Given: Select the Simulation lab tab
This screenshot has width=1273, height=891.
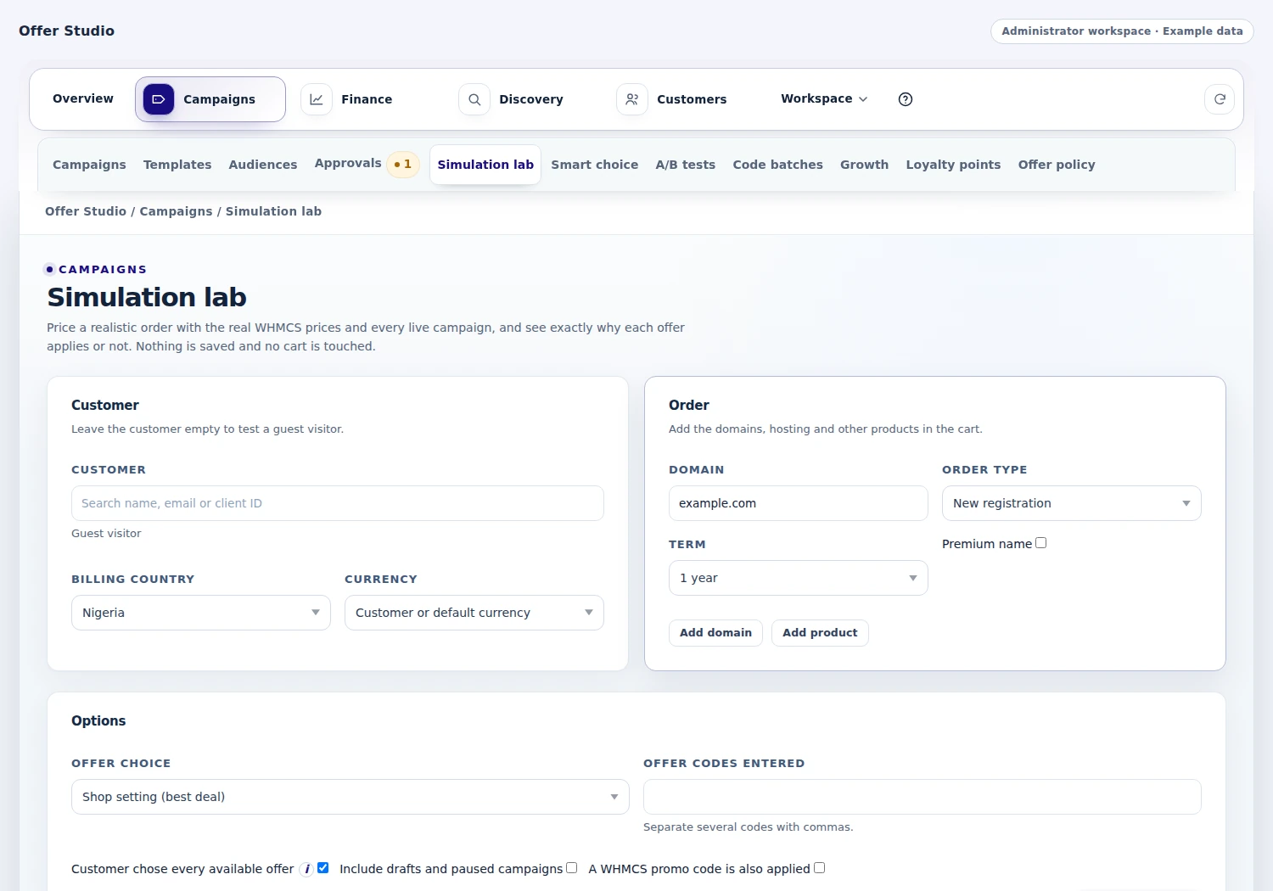Looking at the screenshot, I should point(485,165).
